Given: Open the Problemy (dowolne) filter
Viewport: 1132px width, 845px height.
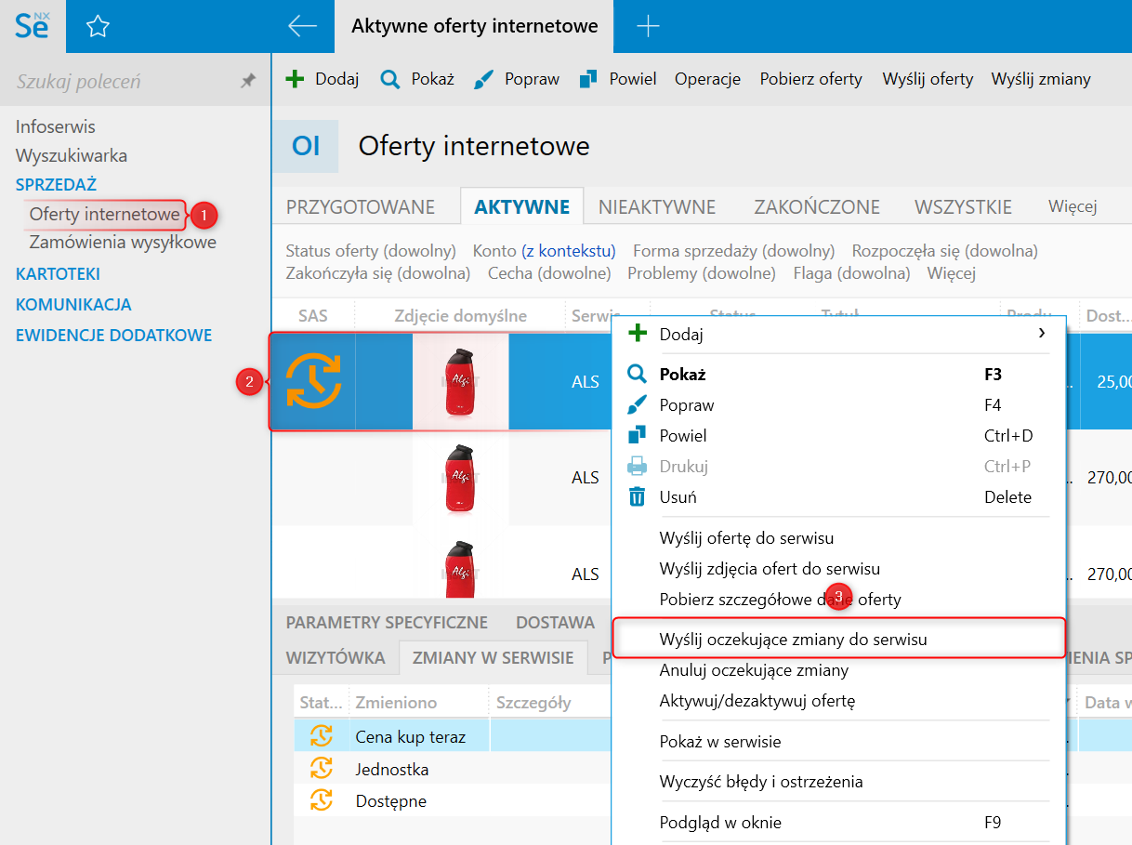Looking at the screenshot, I should tap(702, 273).
